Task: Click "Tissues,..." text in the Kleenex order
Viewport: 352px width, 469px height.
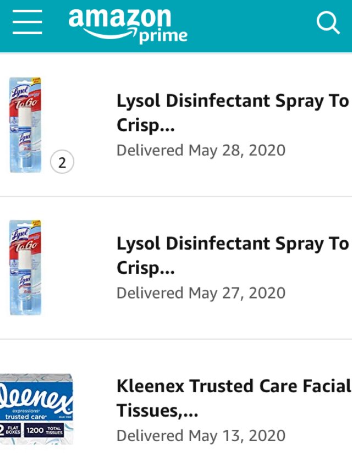Action: (x=157, y=411)
